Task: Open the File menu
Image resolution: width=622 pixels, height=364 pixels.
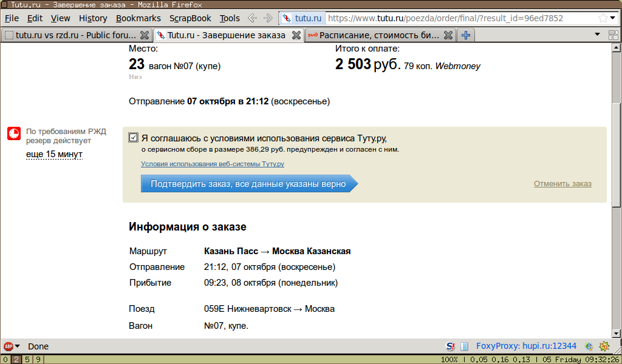Action: click(x=12, y=18)
